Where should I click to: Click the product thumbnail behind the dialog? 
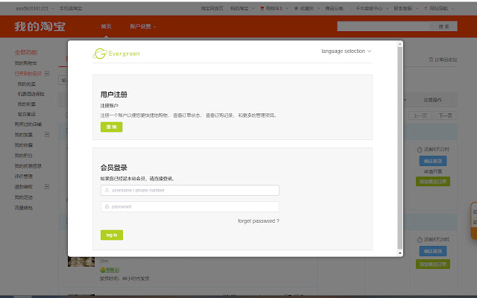tap(81, 261)
